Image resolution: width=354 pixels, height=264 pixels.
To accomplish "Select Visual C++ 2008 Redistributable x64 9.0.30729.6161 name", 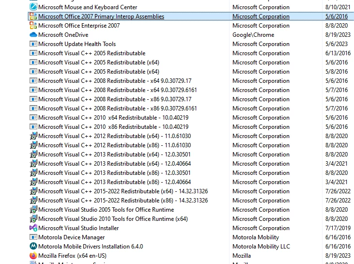I will pyautogui.click(x=117, y=90).
